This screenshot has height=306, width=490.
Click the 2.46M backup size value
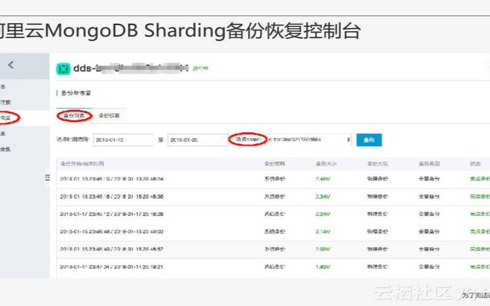coord(323,179)
